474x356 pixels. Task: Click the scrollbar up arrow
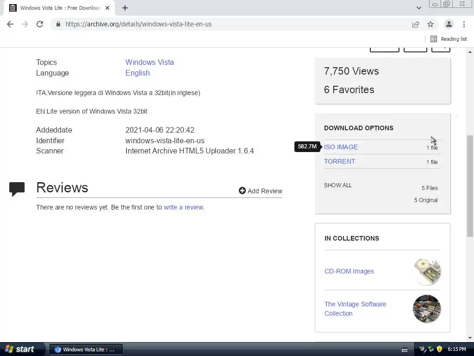point(470,52)
